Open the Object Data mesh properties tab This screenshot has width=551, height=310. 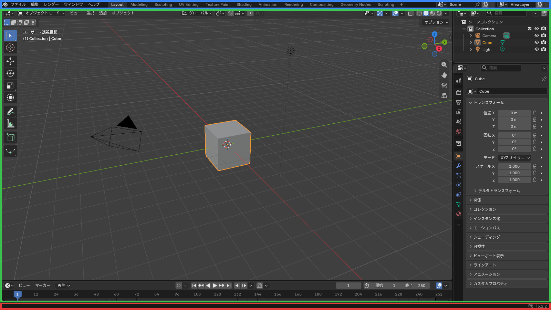[459, 204]
